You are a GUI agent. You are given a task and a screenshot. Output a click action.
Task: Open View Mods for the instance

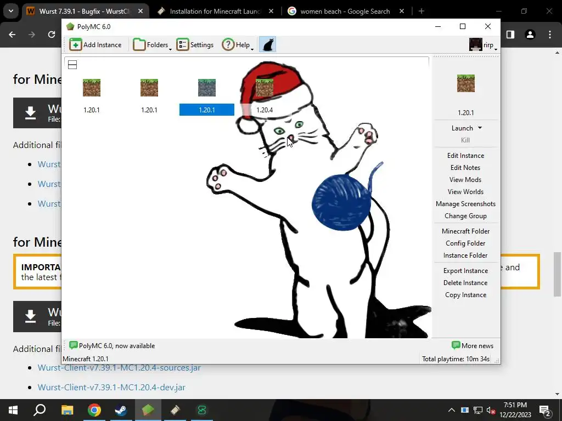pyautogui.click(x=465, y=180)
